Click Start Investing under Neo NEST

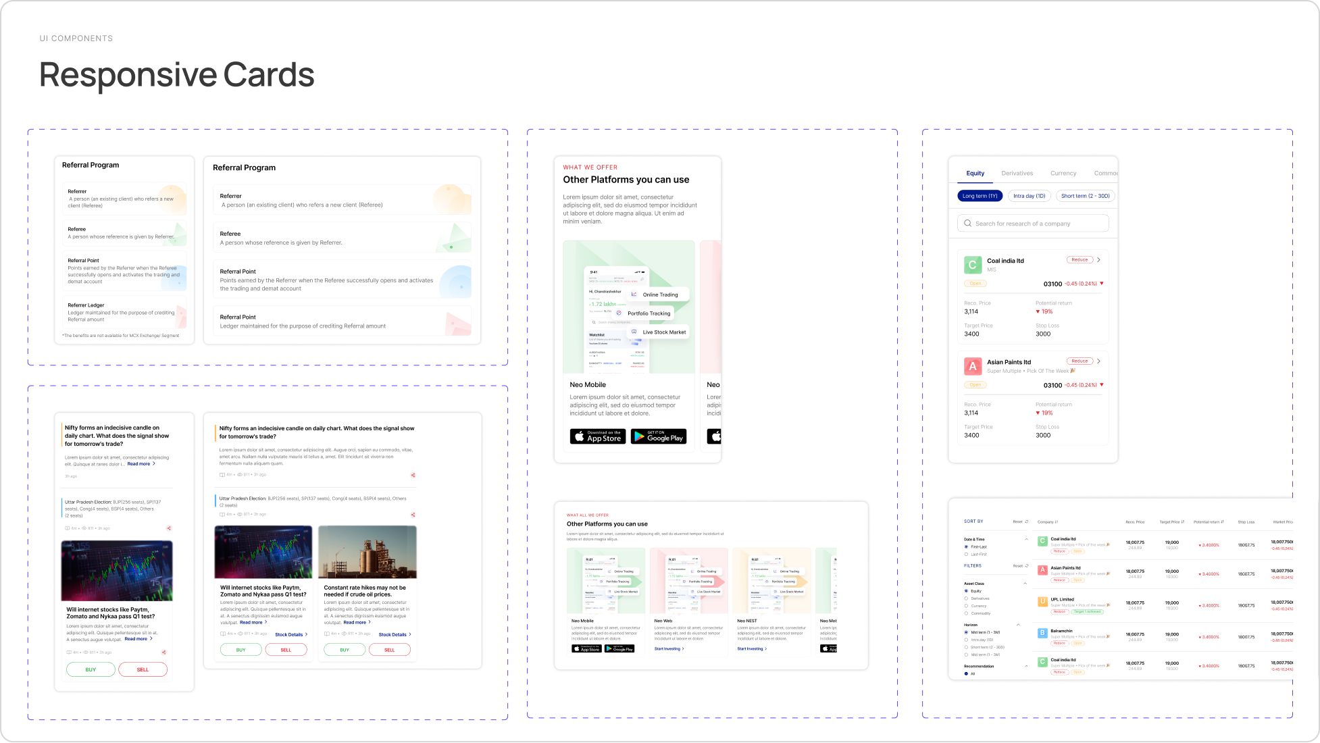(x=752, y=648)
